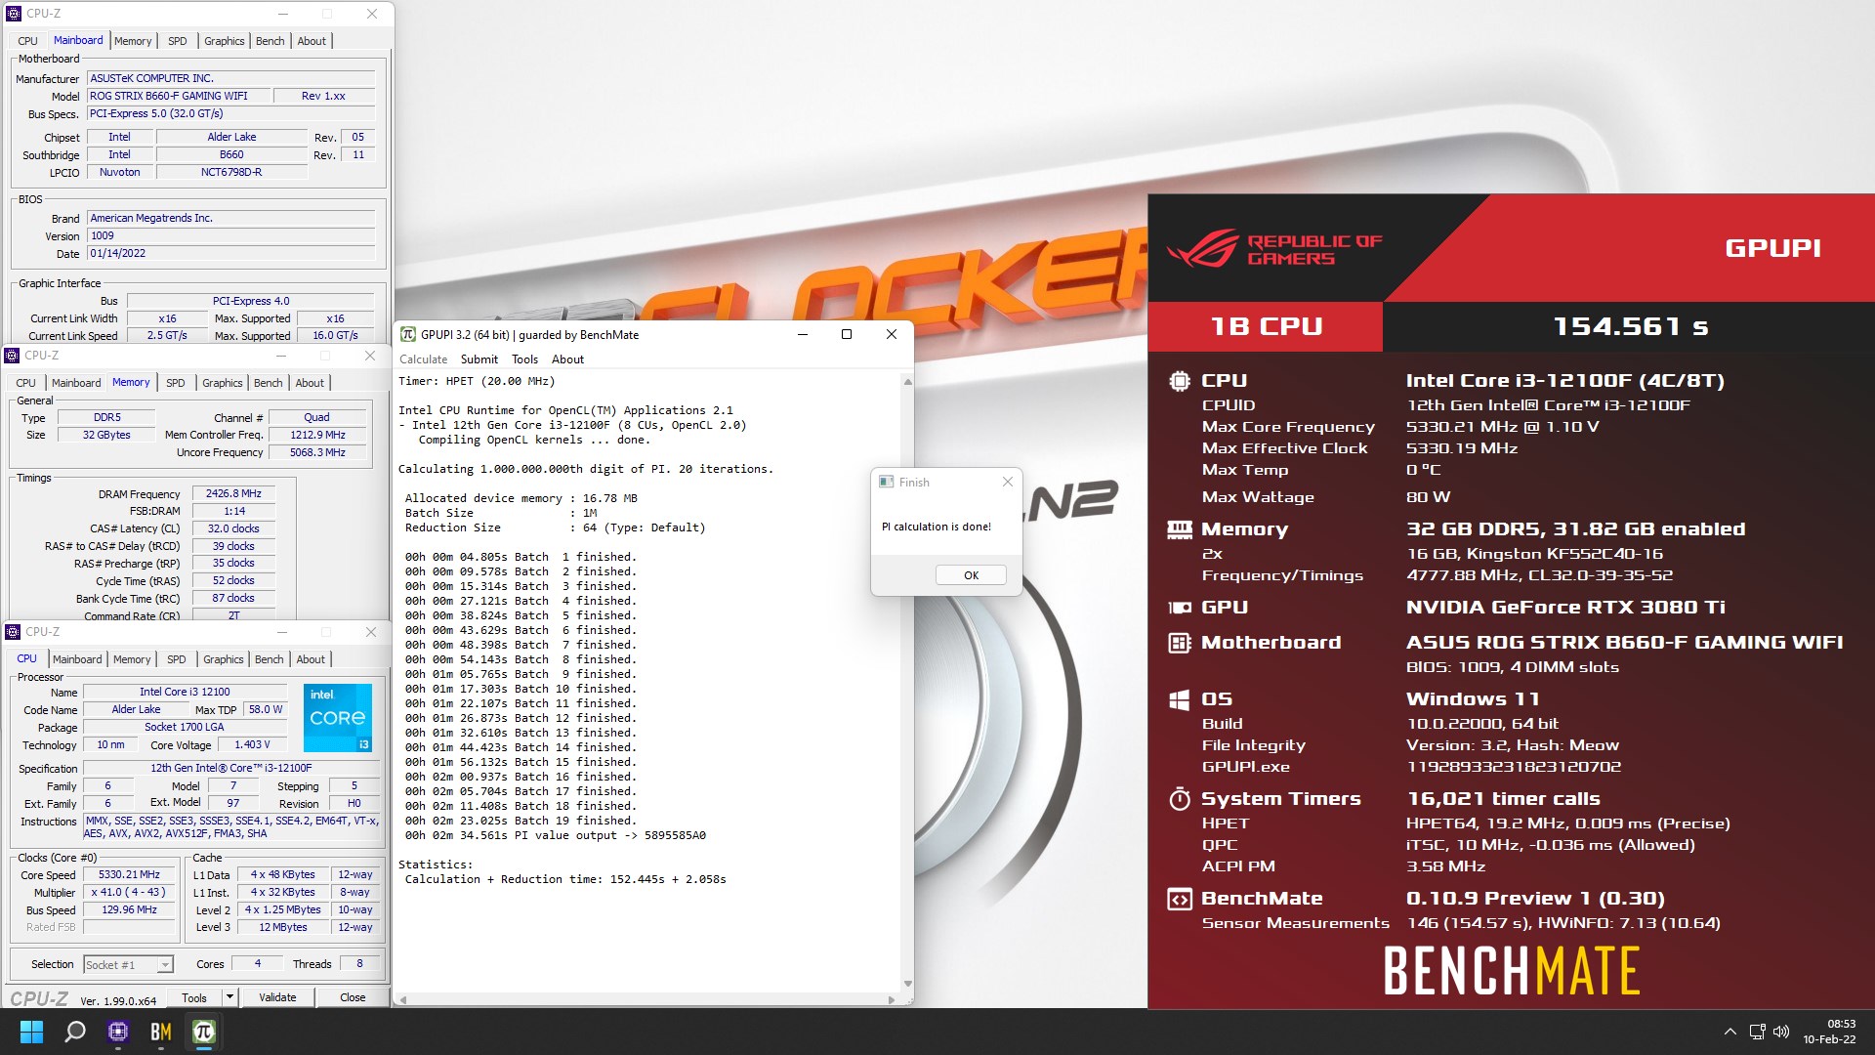
Task: Select SPD tab in middle CPU-Z window
Action: (x=175, y=383)
